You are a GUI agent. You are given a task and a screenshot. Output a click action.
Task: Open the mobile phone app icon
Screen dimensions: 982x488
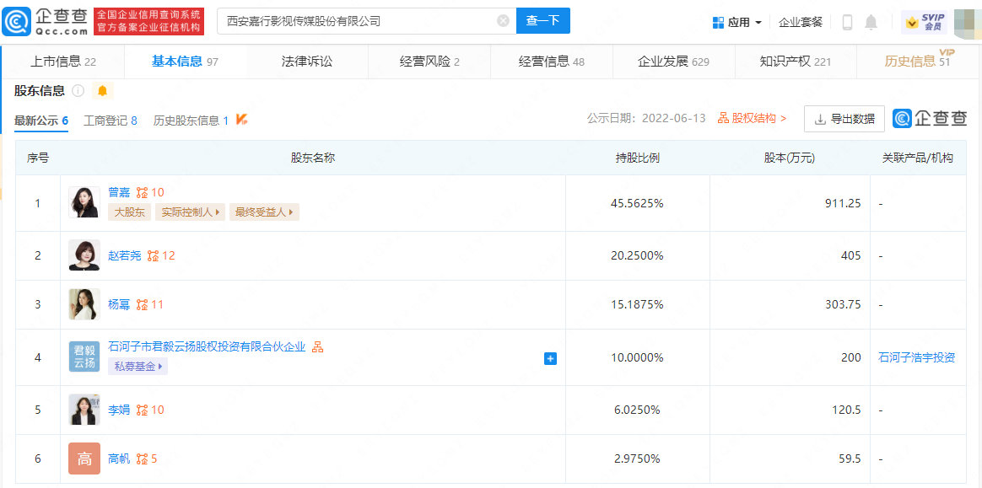click(847, 22)
